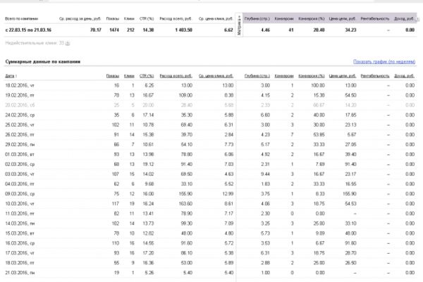Select the row date 11.03.2016, пт
The height and width of the screenshot is (282, 423).
[20, 214]
